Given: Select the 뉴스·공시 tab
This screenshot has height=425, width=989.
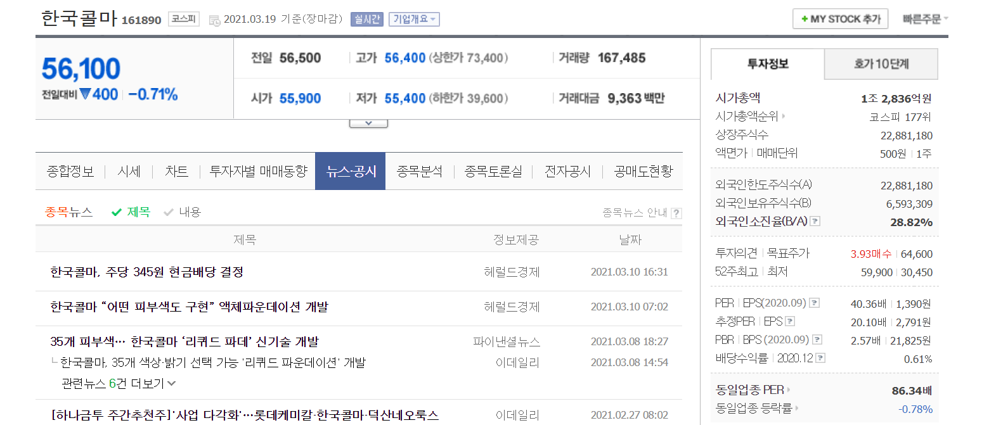Looking at the screenshot, I should pos(351,171).
